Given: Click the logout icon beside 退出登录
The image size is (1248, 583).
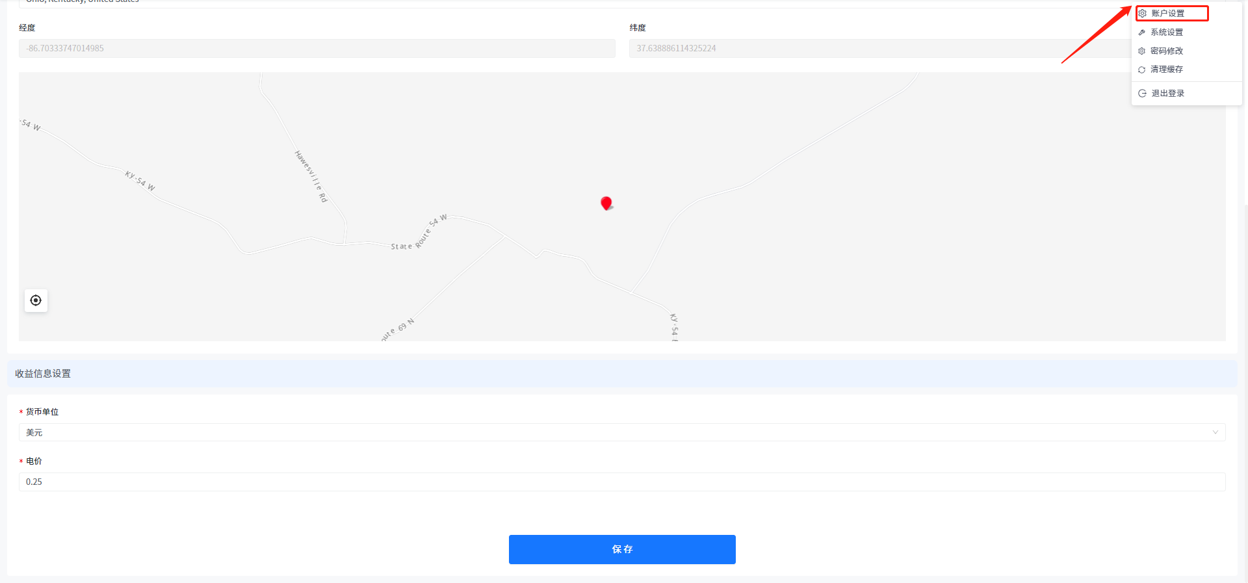Looking at the screenshot, I should coord(1142,94).
